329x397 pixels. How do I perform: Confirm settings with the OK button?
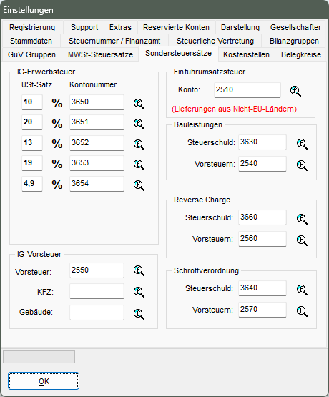coord(44,381)
